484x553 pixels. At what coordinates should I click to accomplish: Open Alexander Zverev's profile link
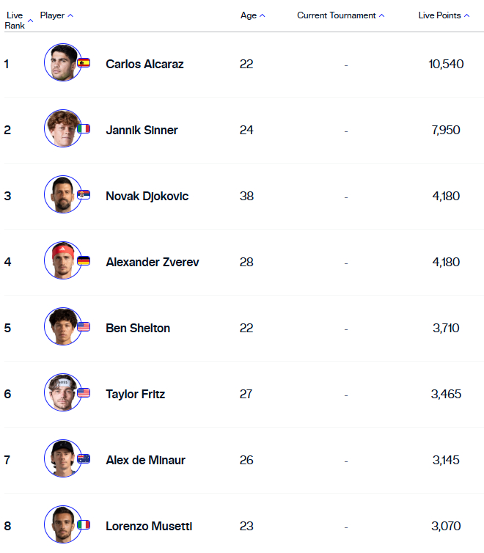(153, 262)
